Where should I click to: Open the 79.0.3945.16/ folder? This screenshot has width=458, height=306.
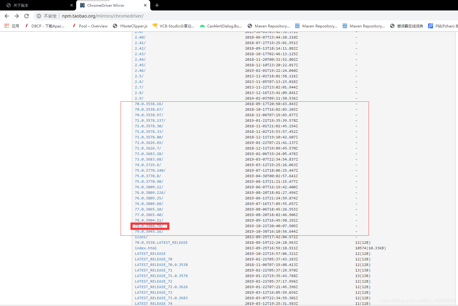(149, 231)
